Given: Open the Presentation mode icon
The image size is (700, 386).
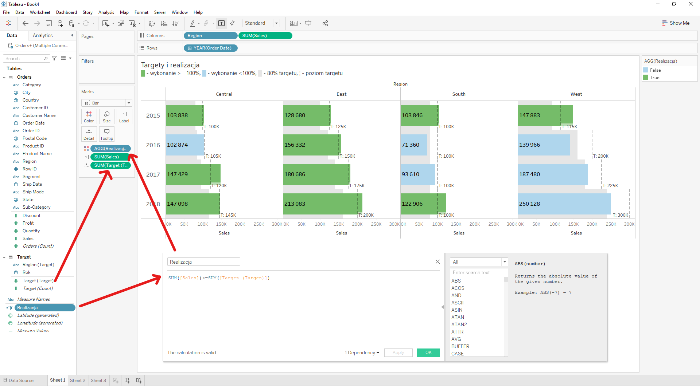Looking at the screenshot, I should [x=308, y=23].
